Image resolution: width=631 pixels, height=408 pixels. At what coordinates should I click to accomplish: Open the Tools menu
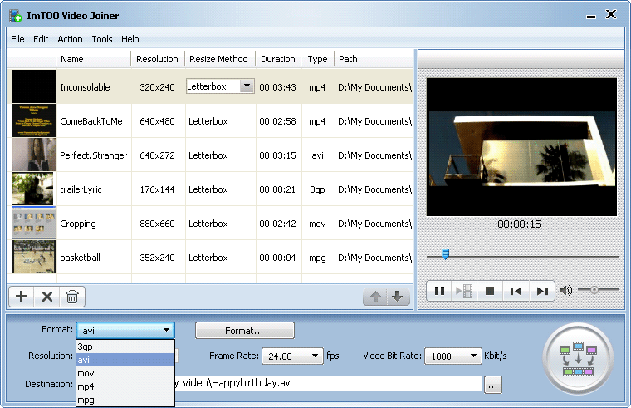102,39
